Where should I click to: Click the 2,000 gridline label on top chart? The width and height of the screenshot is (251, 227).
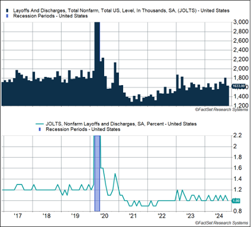tap(240, 69)
